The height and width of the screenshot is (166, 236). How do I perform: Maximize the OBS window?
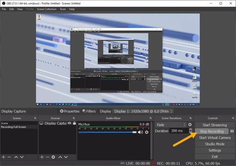pyautogui.click(x=221, y=3)
